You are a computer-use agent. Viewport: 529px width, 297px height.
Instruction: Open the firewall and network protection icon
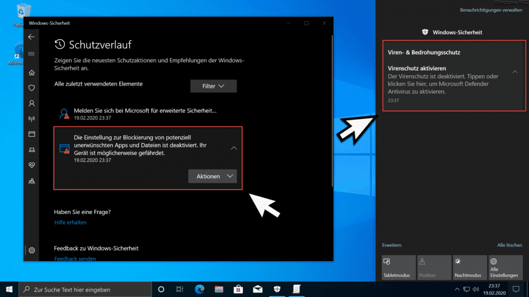click(x=32, y=119)
